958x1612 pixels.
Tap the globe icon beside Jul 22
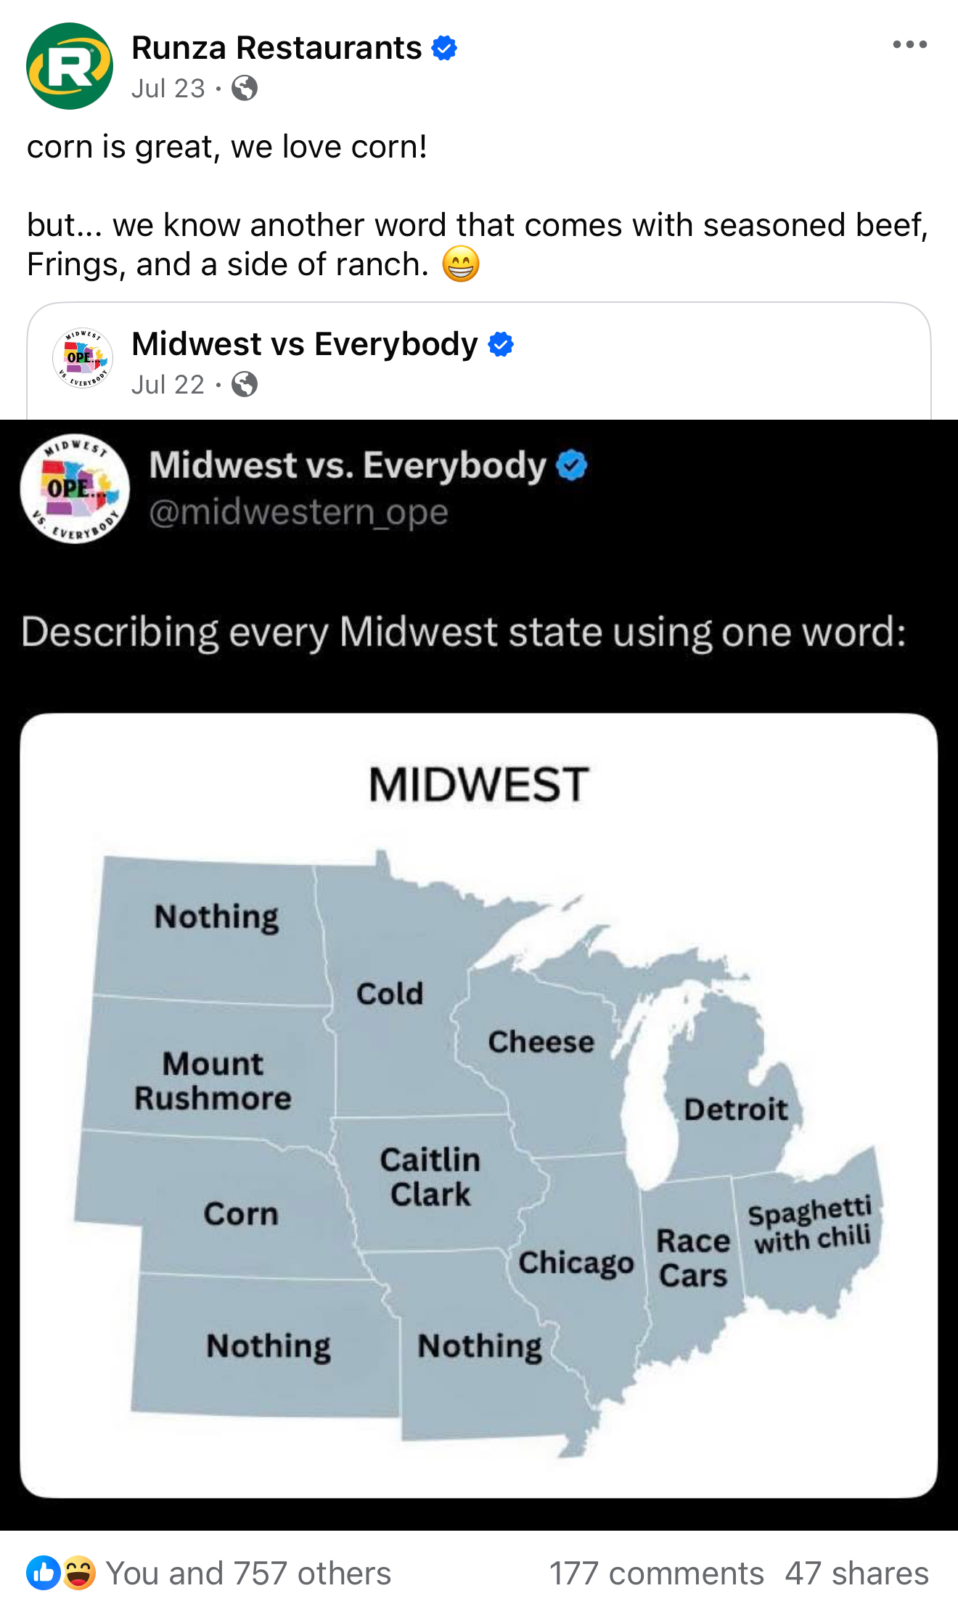pos(245,385)
